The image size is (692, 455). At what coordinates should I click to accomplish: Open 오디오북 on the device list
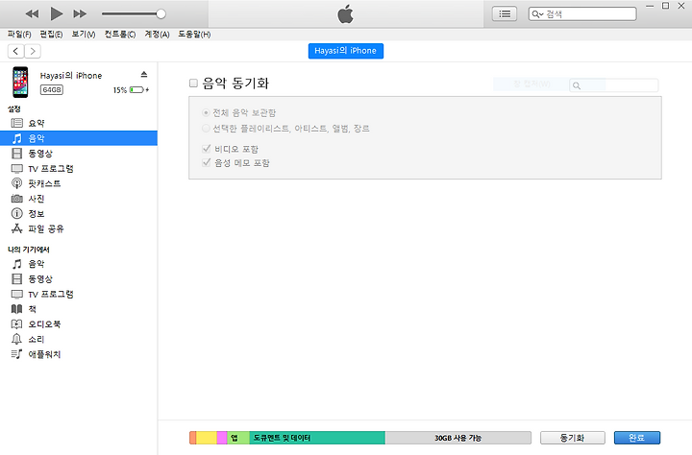79,324
